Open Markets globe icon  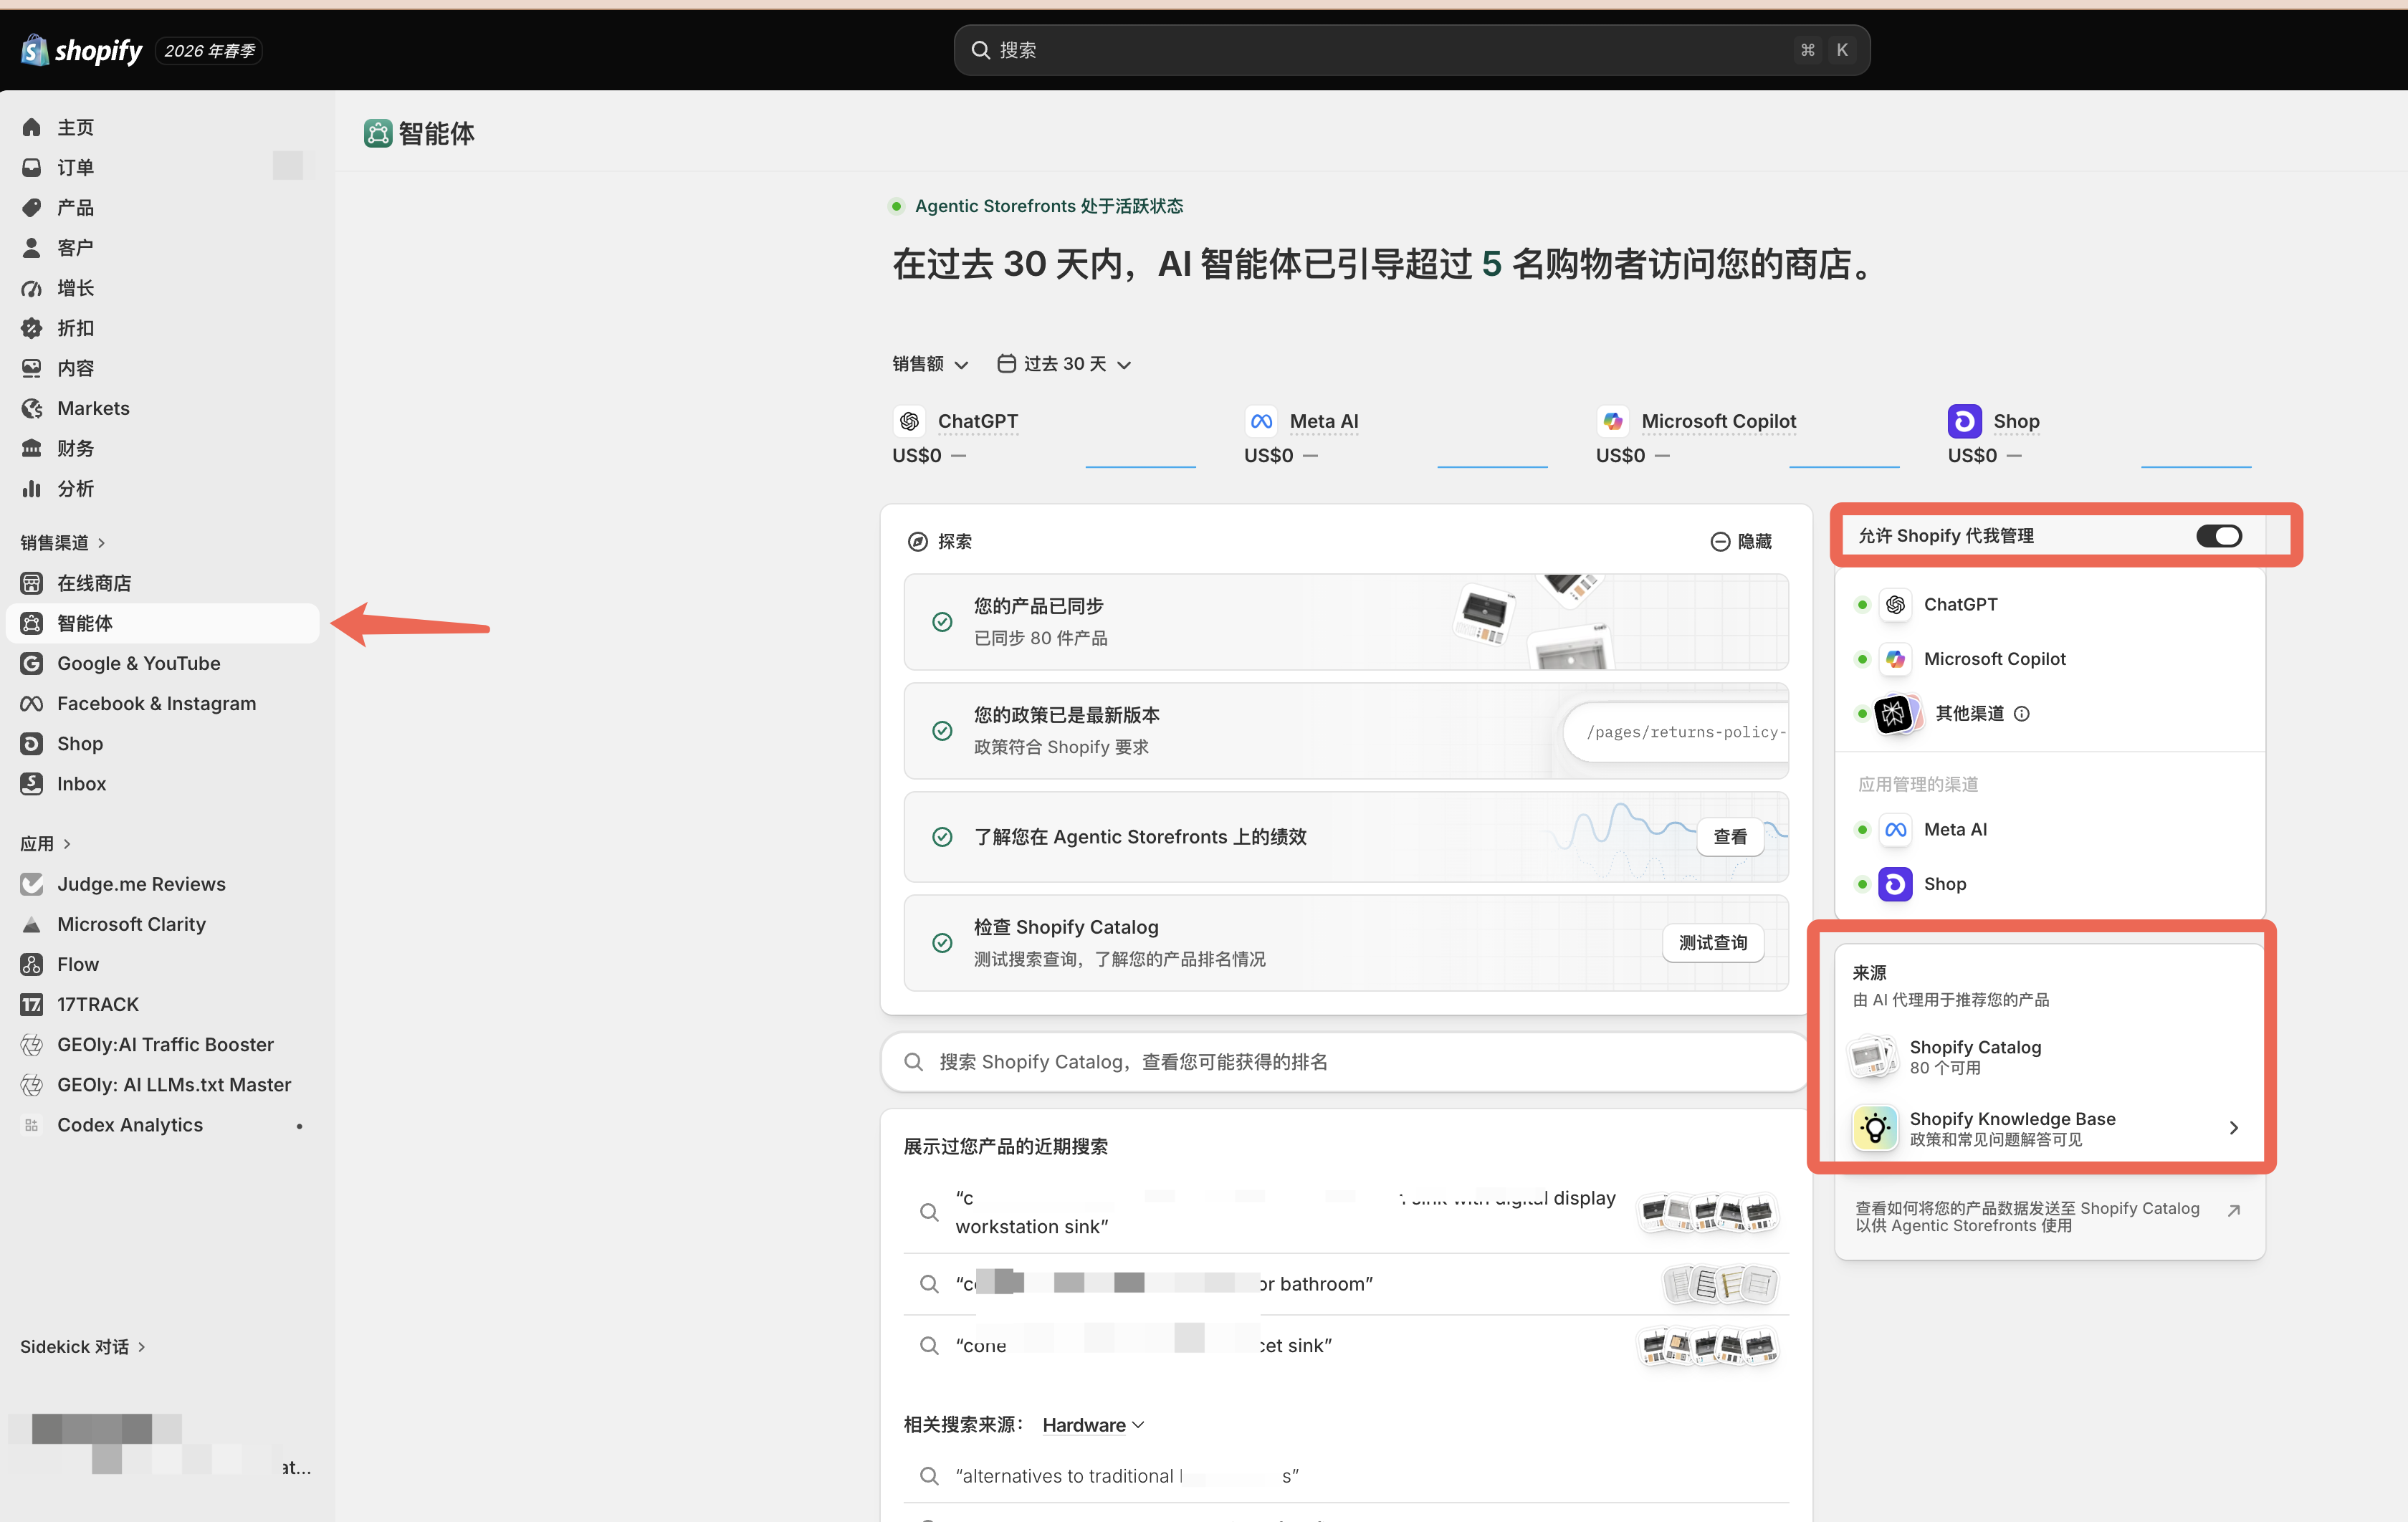(x=32, y=408)
